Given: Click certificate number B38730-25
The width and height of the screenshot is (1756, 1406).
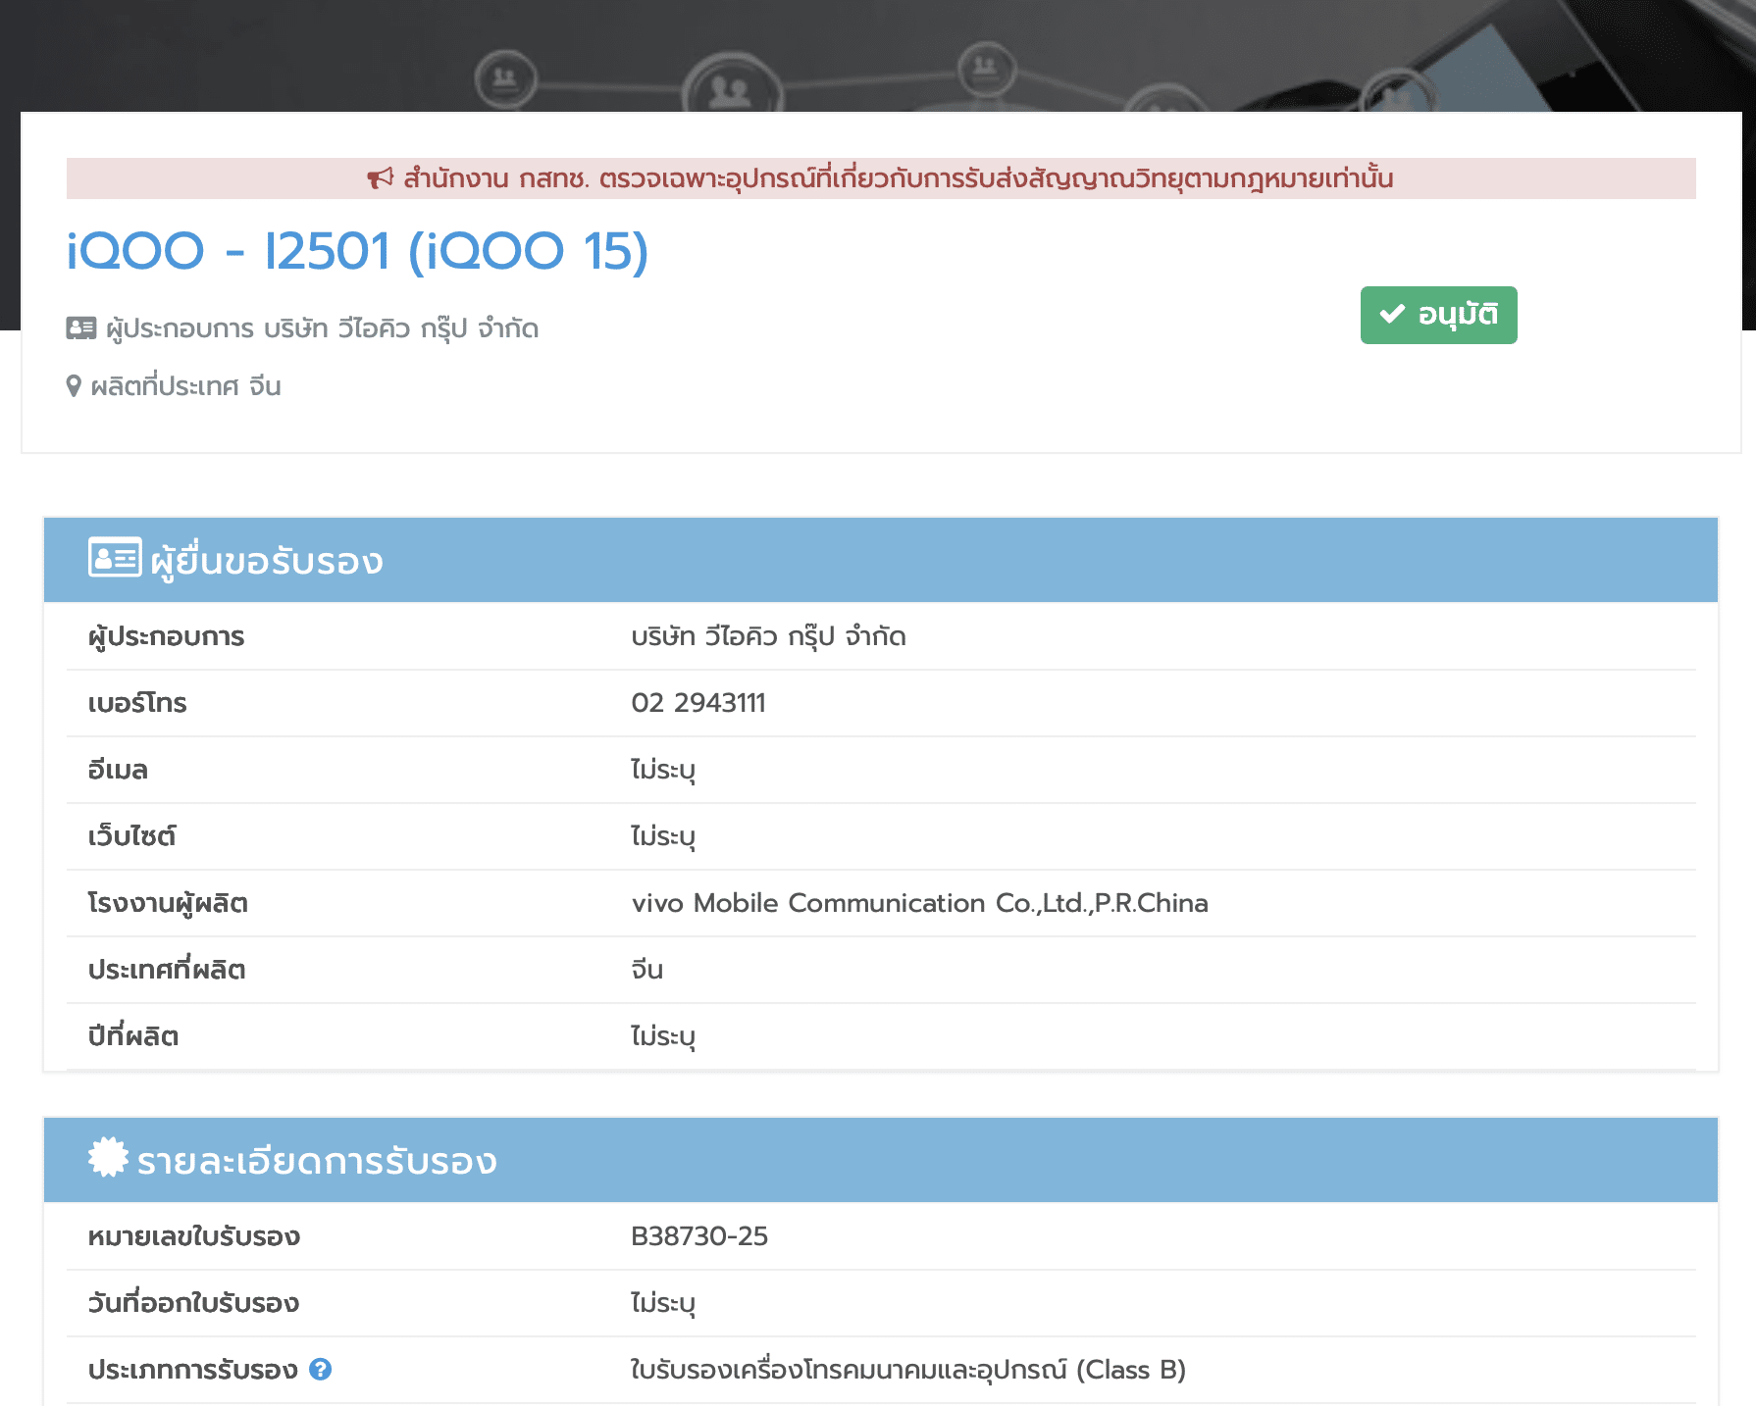Looking at the screenshot, I should pos(698,1236).
